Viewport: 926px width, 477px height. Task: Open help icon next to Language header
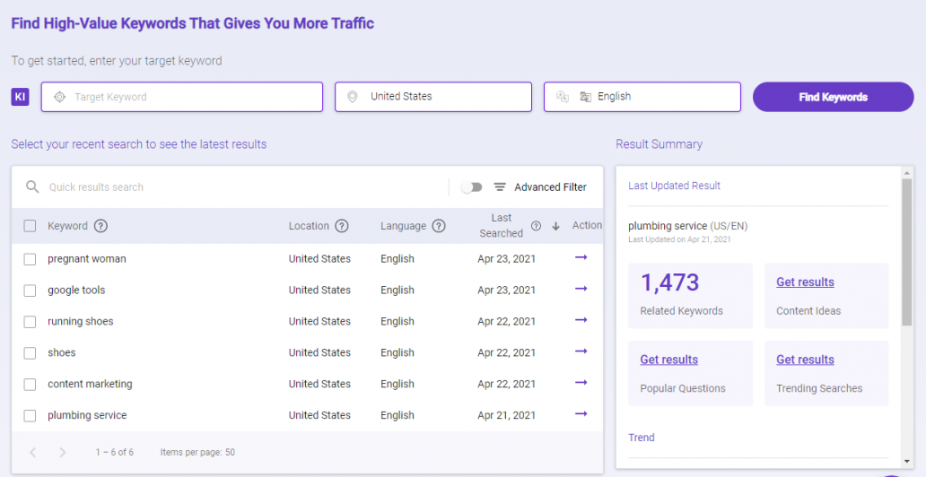coord(438,226)
